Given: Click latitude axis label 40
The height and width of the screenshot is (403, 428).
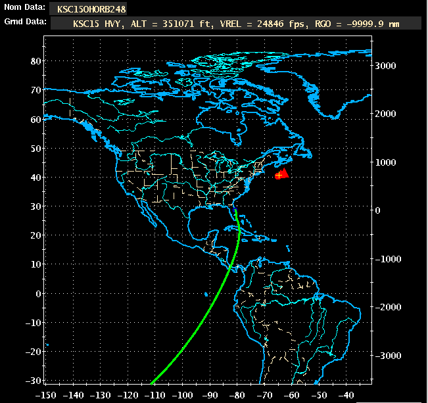Looking at the screenshot, I should pyautogui.click(x=36, y=178).
